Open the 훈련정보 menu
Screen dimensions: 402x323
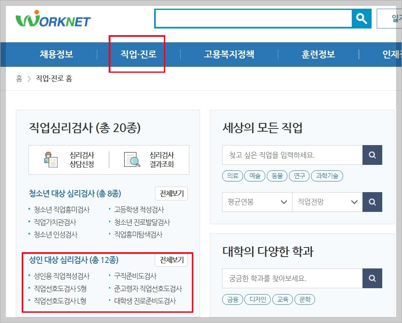point(317,55)
